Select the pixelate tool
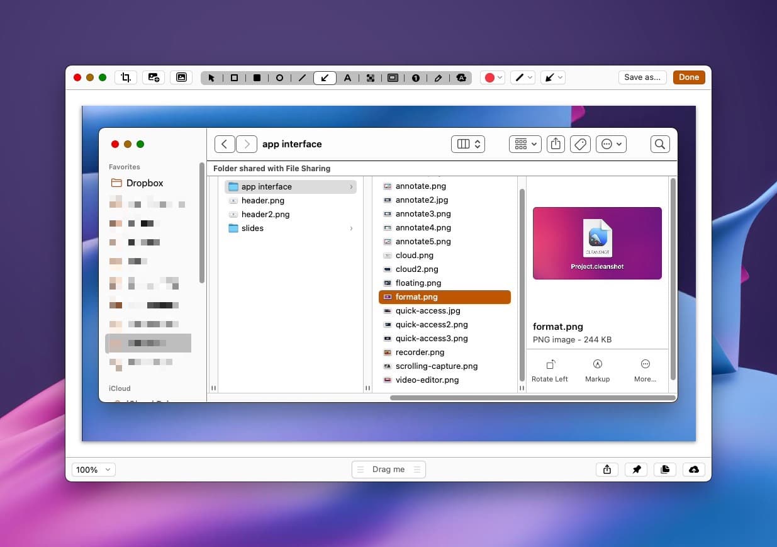 [371, 78]
